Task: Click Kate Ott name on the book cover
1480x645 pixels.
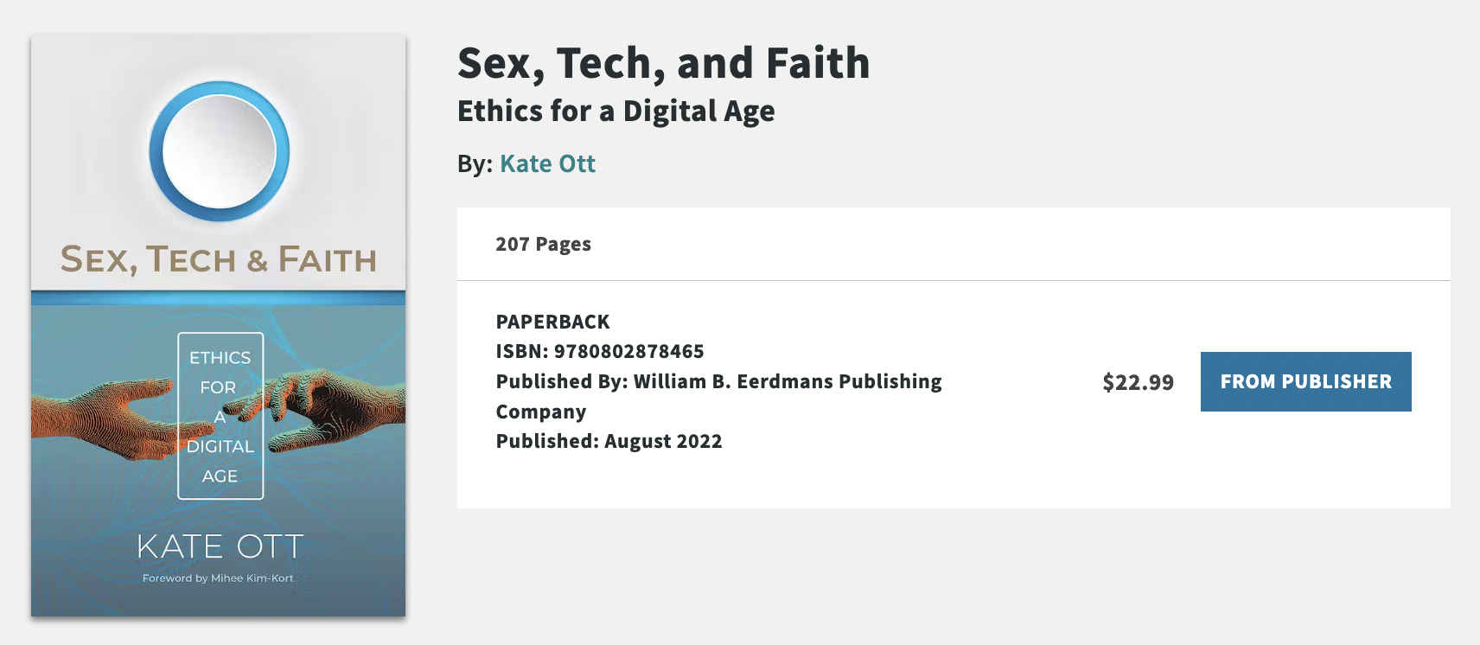Action: click(x=217, y=546)
